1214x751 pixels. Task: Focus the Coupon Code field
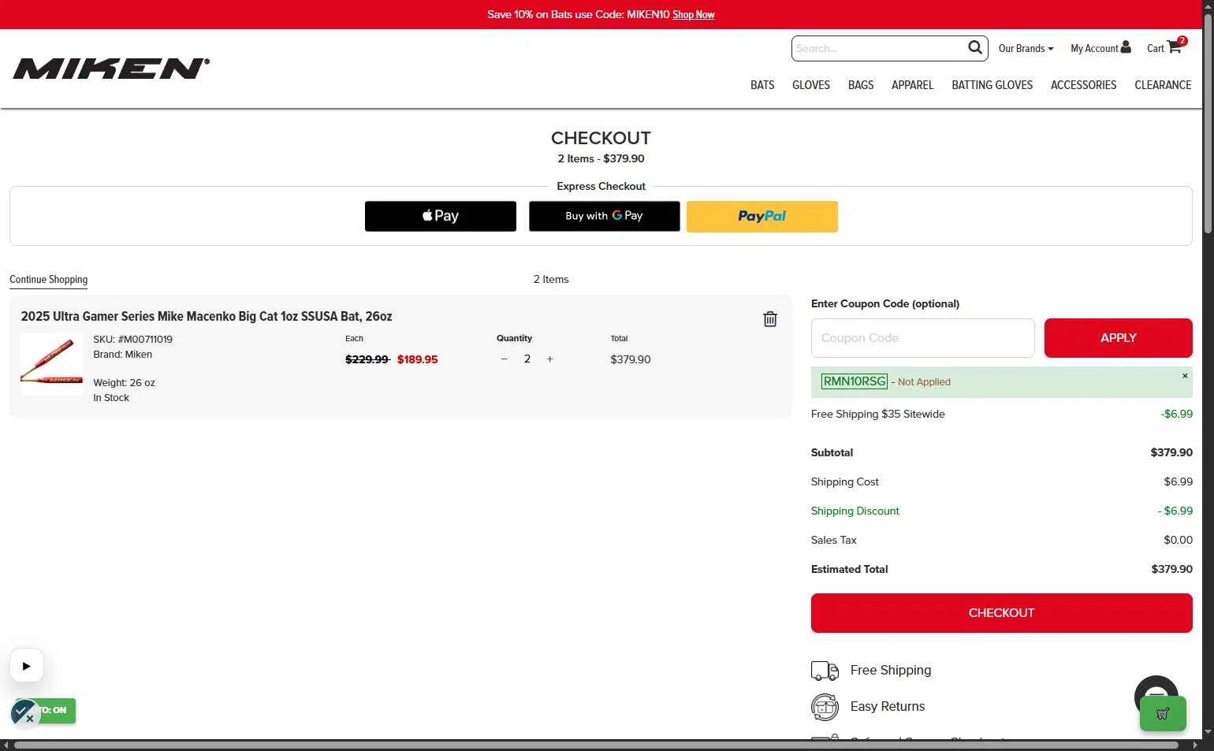922,338
